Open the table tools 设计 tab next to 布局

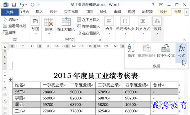coord(164,12)
